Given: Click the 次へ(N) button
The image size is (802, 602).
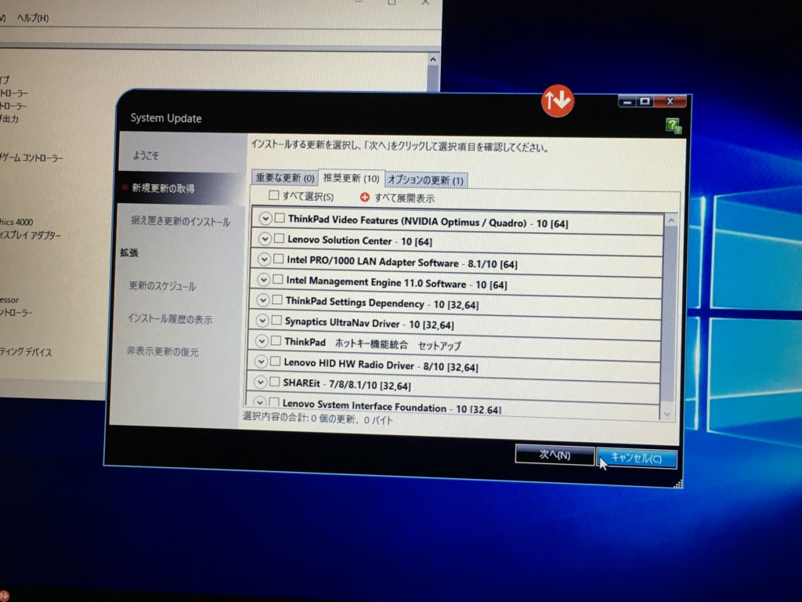Looking at the screenshot, I should [x=555, y=455].
